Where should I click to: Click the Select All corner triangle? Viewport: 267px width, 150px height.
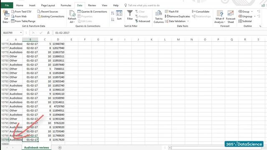tap(7, 40)
